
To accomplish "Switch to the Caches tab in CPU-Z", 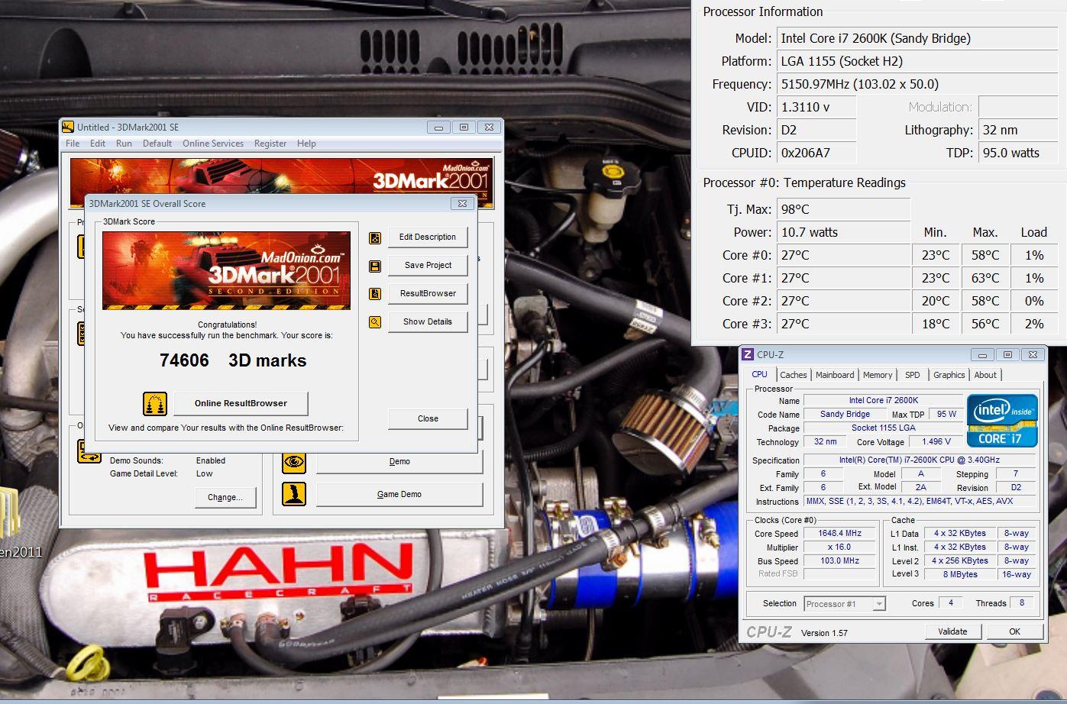I will tap(793, 375).
